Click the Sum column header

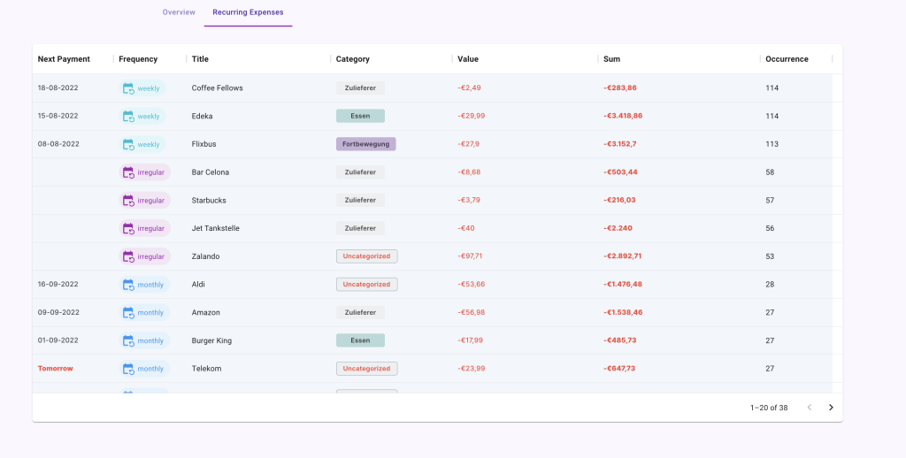[x=611, y=59]
